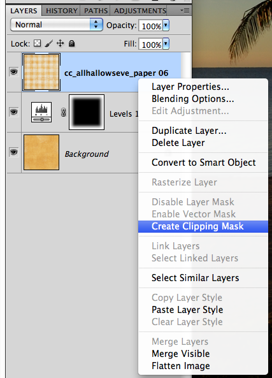Open the Layers panel flyout menu icon

pos(185,11)
